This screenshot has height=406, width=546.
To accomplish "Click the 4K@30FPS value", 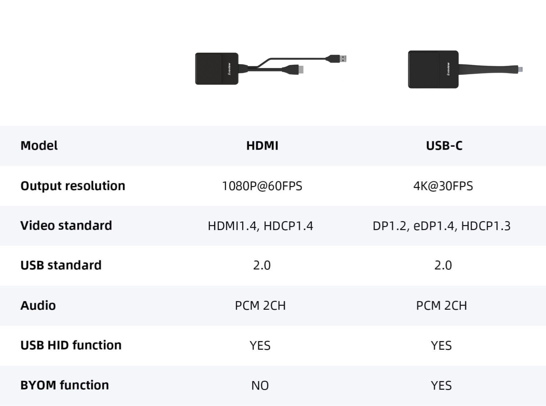I will [443, 186].
